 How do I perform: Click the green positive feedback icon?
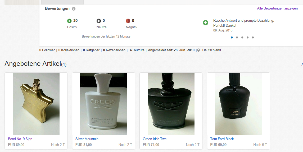pyautogui.click(x=69, y=21)
